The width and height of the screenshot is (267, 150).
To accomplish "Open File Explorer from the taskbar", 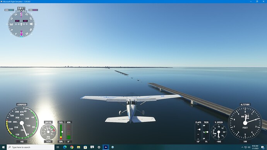I will (x=79, y=147).
